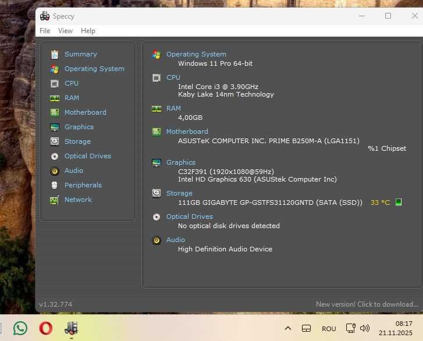Show hidden tray icons chevron

(288, 328)
